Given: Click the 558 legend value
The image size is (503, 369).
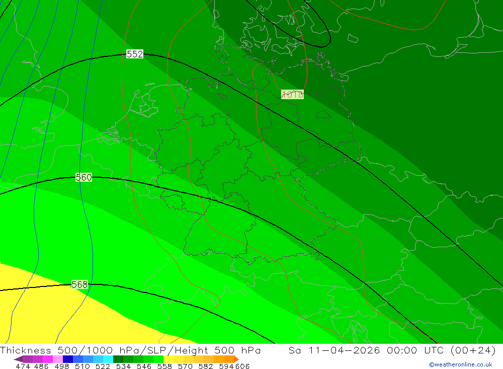Looking at the screenshot, I should pos(164,366).
